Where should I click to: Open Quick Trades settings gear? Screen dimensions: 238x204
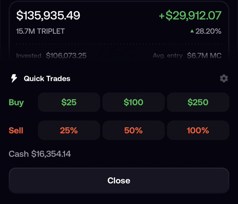point(224,78)
